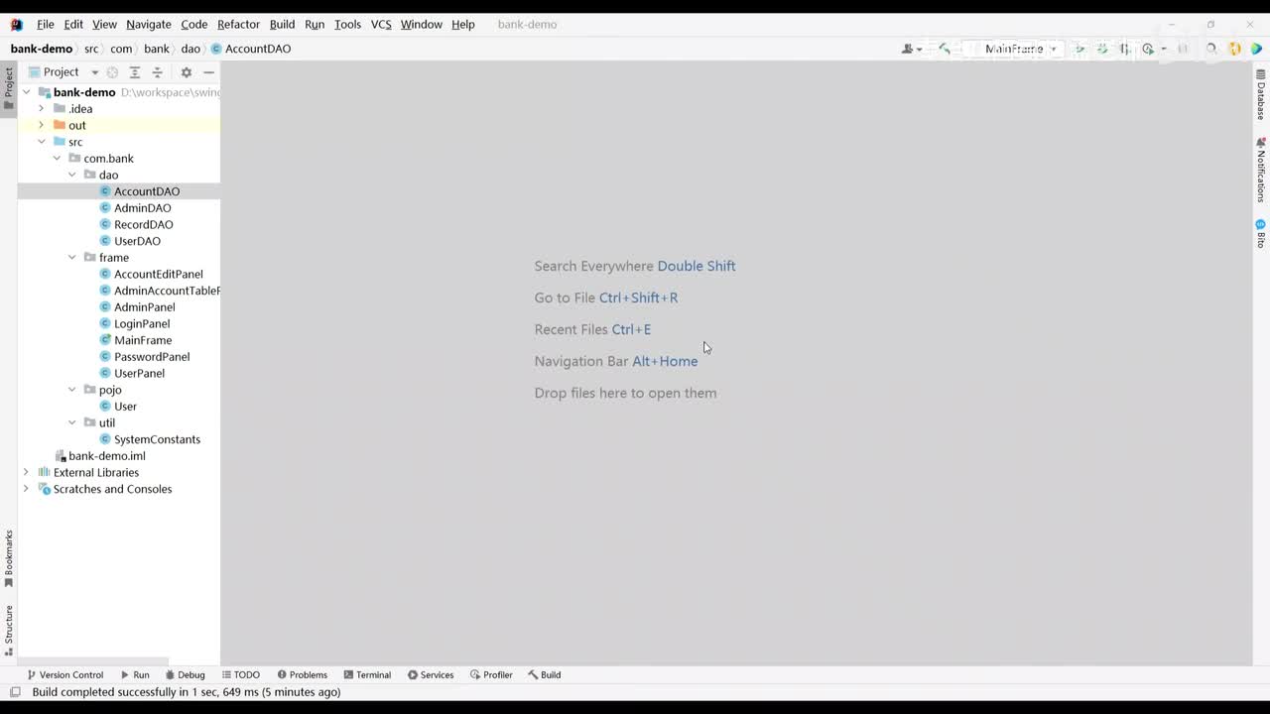This screenshot has height=714, width=1270.
Task: Expand External Libraries node
Action: [27, 472]
